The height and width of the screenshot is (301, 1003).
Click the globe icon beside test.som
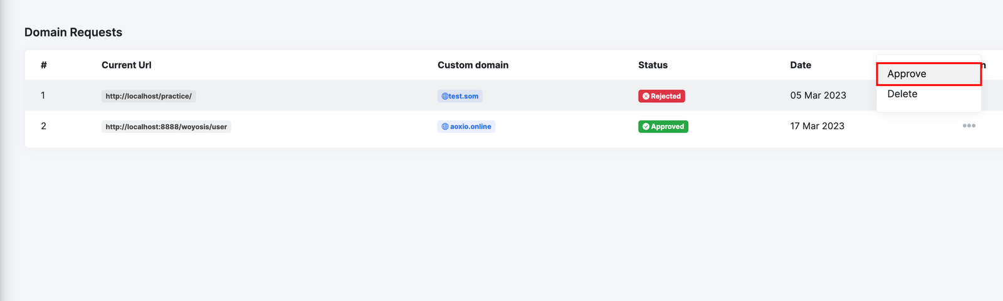444,97
